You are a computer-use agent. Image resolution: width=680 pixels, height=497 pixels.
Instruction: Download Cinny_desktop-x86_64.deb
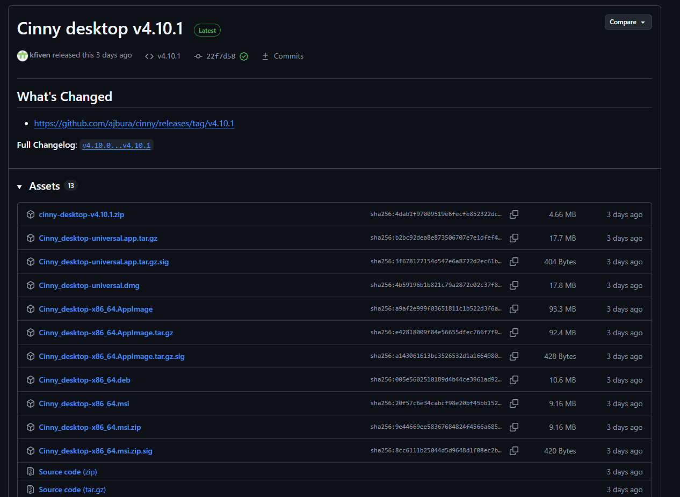pyautogui.click(x=85, y=380)
